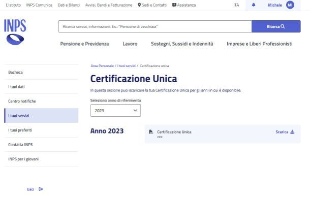
Task: Switch language via ITA selector
Action: [236, 5]
